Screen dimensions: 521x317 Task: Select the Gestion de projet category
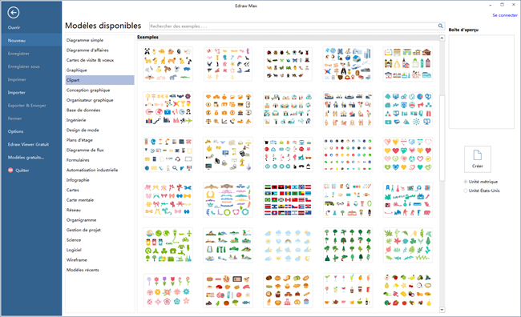point(83,230)
